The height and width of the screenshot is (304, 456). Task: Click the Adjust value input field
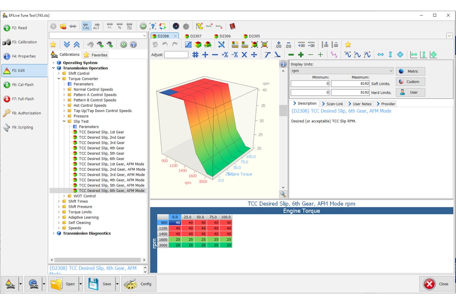(x=176, y=55)
